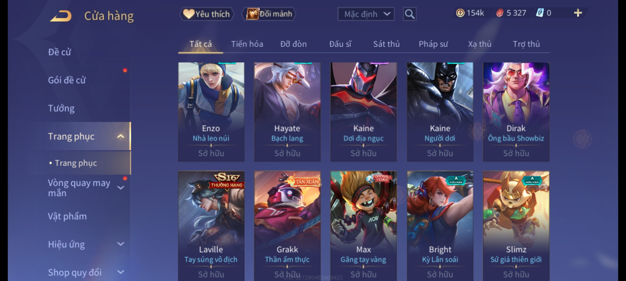Open the Đổi mảnh chest exchange
The width and height of the screenshot is (626, 281).
coord(269,14)
